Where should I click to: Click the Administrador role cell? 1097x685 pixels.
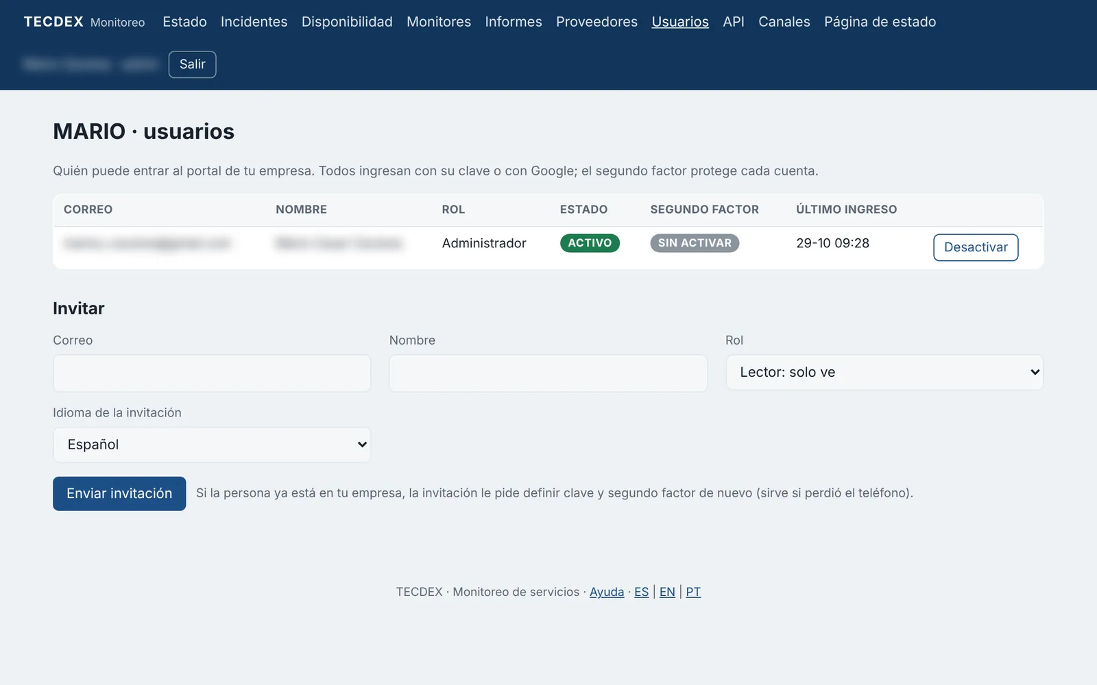click(x=484, y=243)
